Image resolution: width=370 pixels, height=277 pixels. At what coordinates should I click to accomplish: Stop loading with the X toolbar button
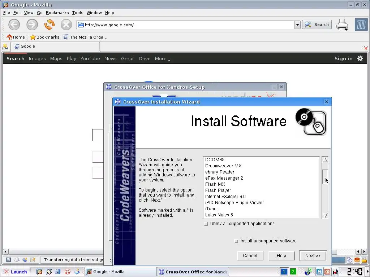coord(66,25)
